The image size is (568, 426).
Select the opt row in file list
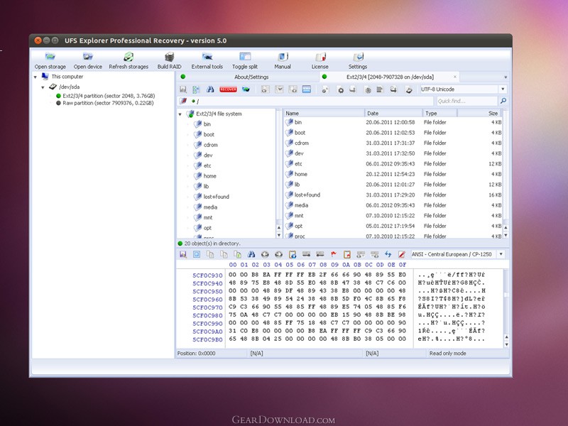click(x=393, y=226)
